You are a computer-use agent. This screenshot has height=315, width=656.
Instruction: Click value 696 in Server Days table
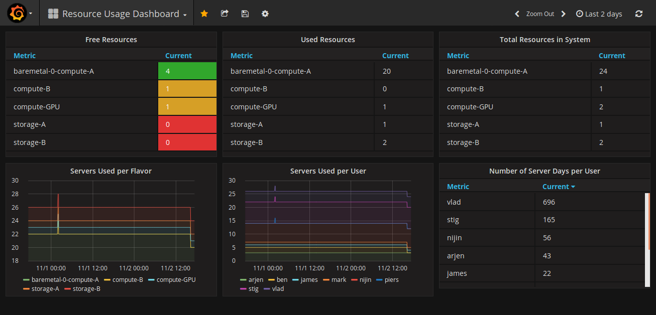point(549,202)
